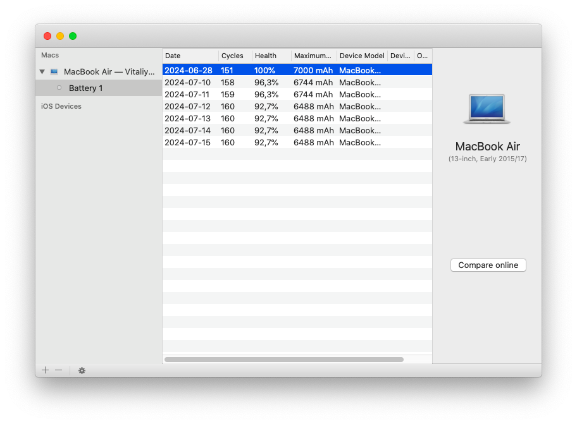577x424 pixels.
Task: Click 92,7% health in the 2024-07-12 row
Action: [x=266, y=107]
